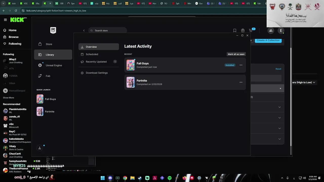Viewport: 324px width, 182px height.
Task: Open RayC recommended channel
Action: 15,133
